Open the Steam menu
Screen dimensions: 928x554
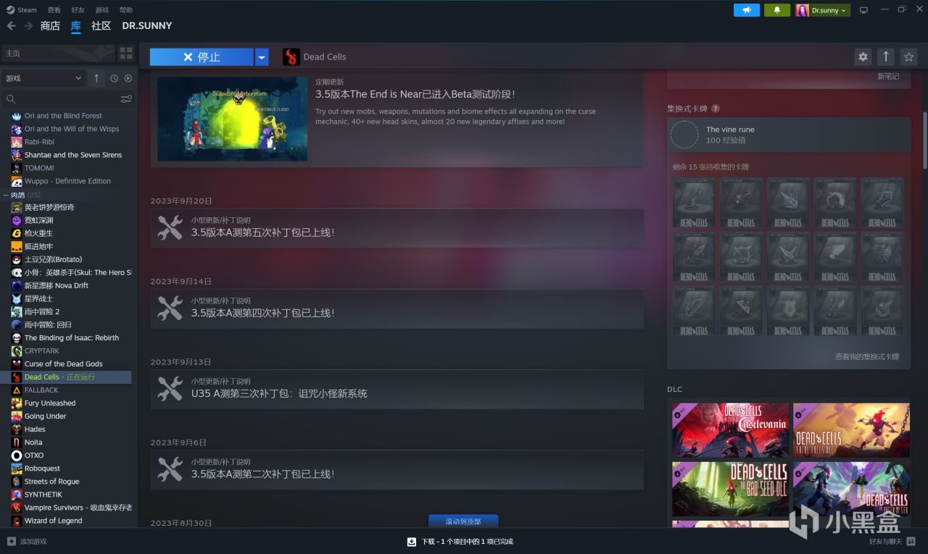pos(22,10)
